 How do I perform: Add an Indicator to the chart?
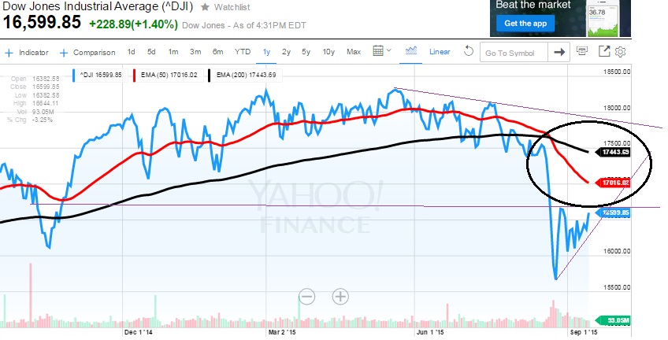pyautogui.click(x=27, y=52)
